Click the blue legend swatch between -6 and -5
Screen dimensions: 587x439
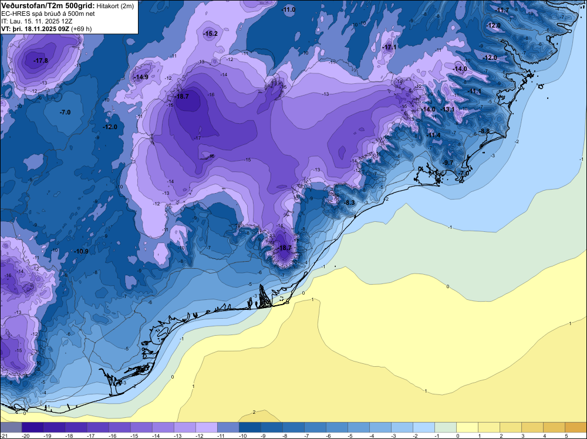click(336, 427)
